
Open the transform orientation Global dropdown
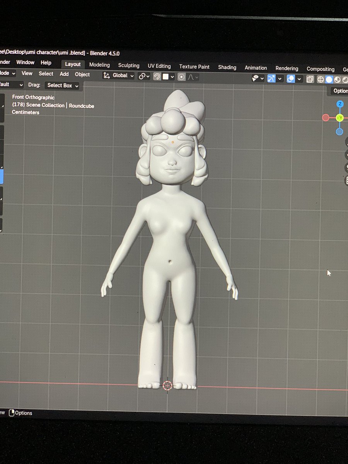click(118, 75)
